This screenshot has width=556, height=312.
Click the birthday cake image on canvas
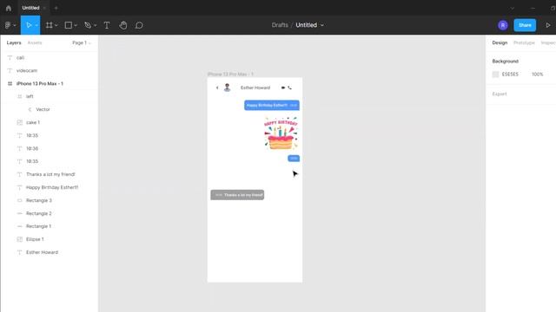(x=281, y=133)
